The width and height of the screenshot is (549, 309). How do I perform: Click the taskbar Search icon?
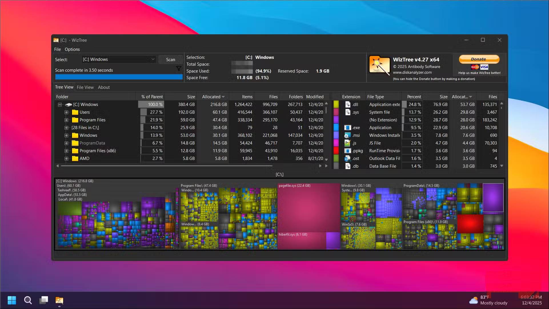pyautogui.click(x=28, y=300)
